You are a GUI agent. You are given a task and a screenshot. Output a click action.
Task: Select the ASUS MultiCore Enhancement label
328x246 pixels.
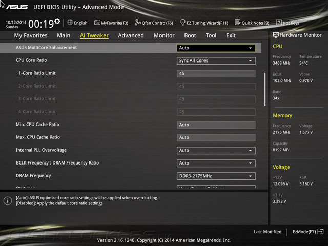click(46, 48)
